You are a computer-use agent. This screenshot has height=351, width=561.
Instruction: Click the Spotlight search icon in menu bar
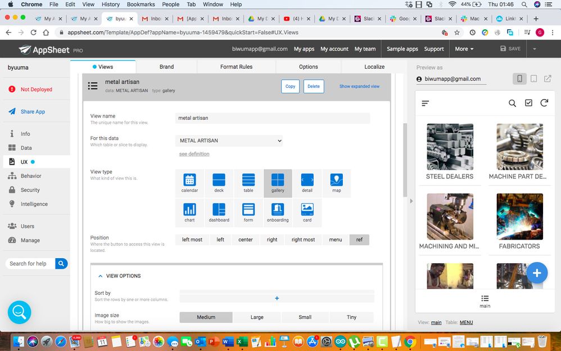pyautogui.click(x=524, y=4)
